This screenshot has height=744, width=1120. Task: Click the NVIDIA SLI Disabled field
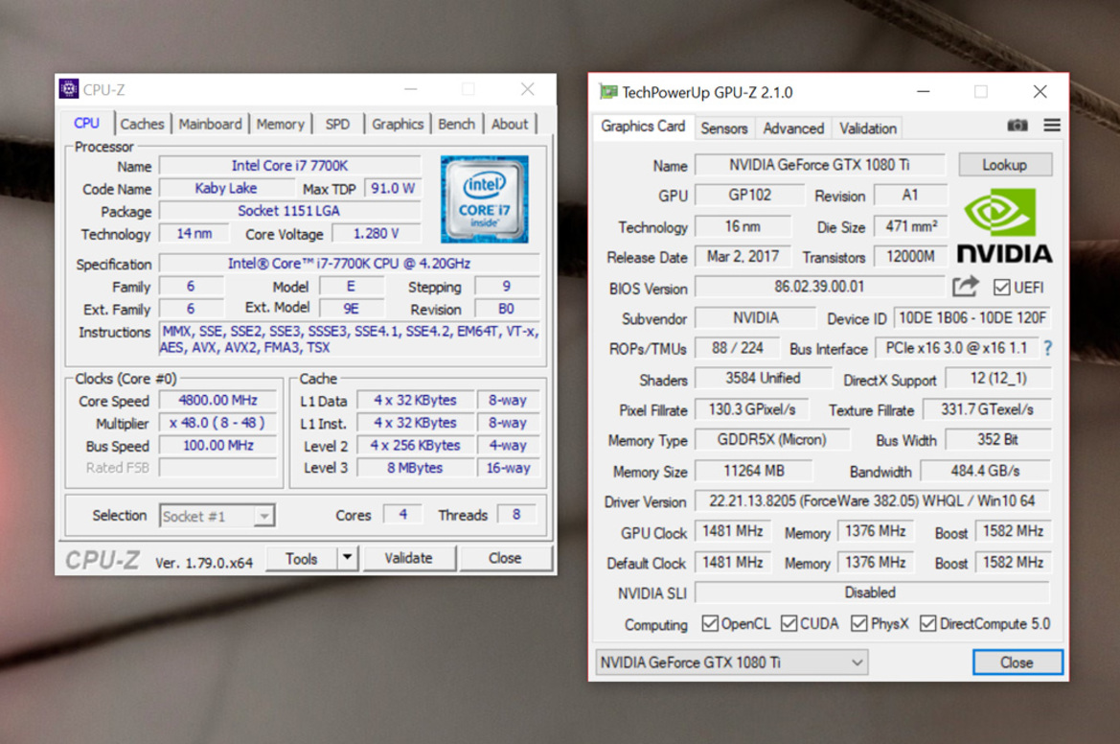pos(872,593)
